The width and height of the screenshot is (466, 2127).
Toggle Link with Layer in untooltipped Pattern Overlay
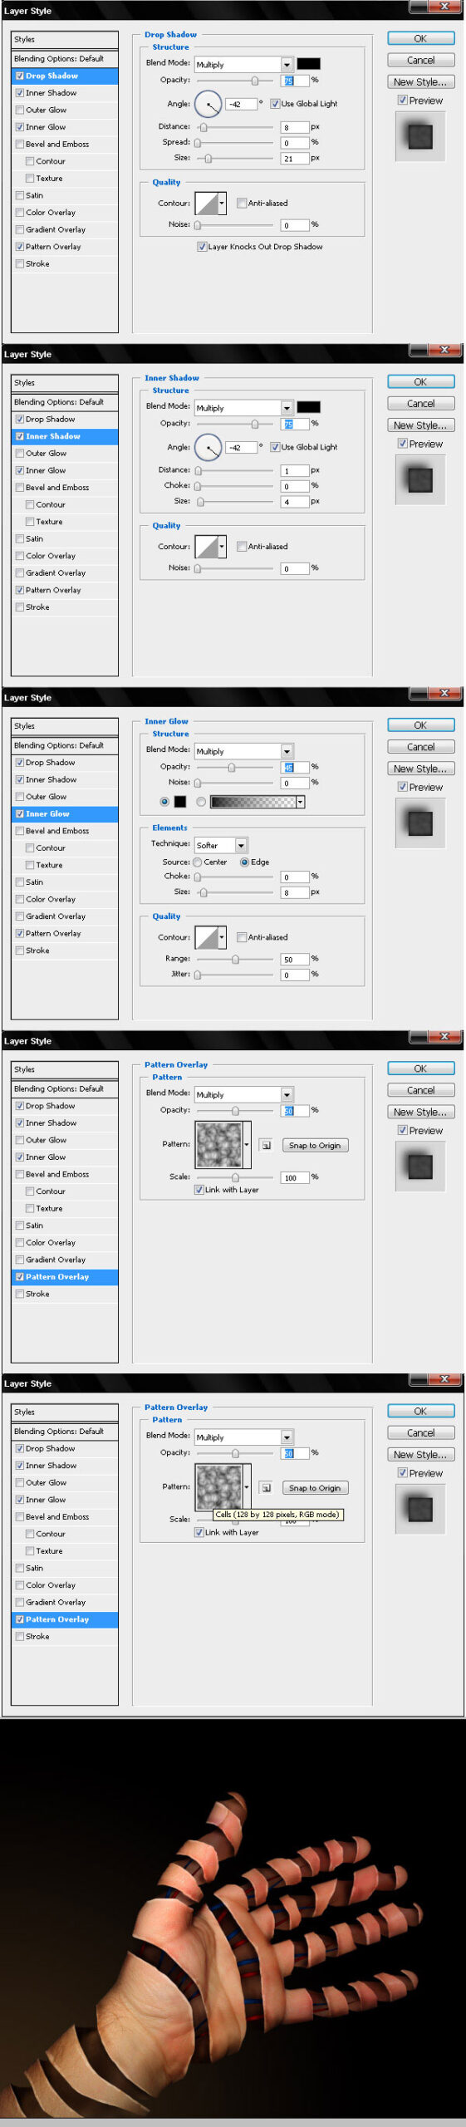pos(199,1190)
